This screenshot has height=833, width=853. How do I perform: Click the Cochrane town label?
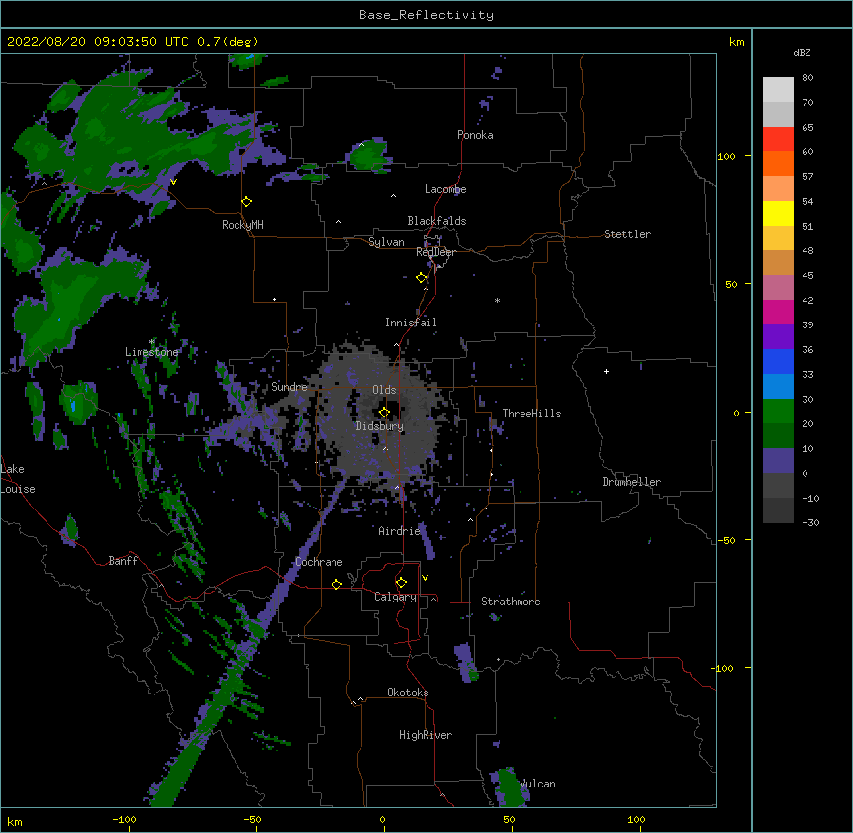(319, 562)
